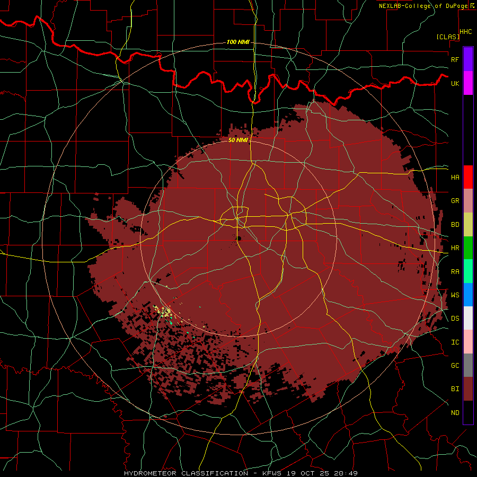This screenshot has height=477, width=477.
Task: Click the gray GC legend swatch
Action: click(468, 365)
